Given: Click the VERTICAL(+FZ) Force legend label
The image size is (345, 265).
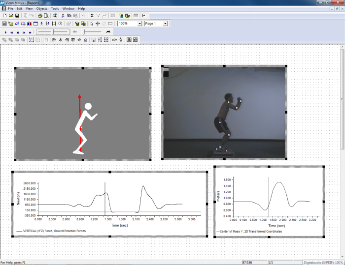Looking at the screenshot, I should [x=54, y=231].
